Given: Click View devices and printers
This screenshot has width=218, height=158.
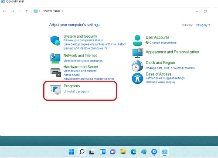Looking at the screenshot, I should point(80,71).
